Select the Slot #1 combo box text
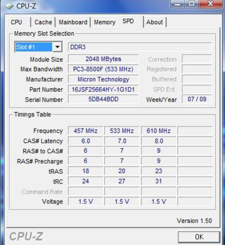The width and height of the screenshot is (225, 245). pyautogui.click(x=34, y=47)
